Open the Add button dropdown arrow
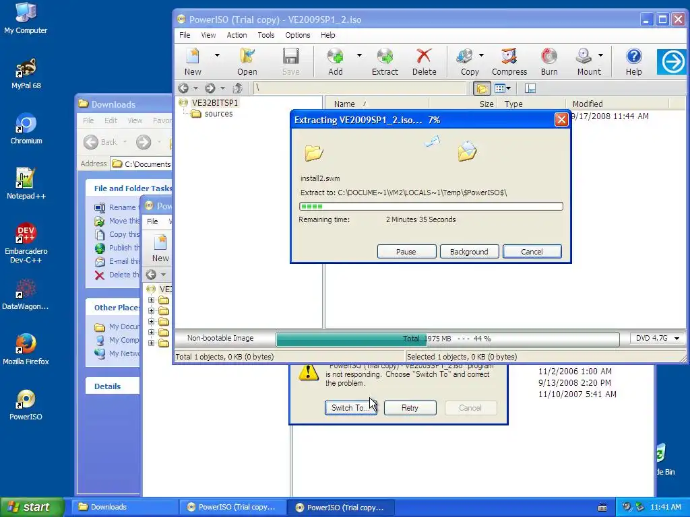Viewport: 690px width, 517px height. (x=359, y=55)
